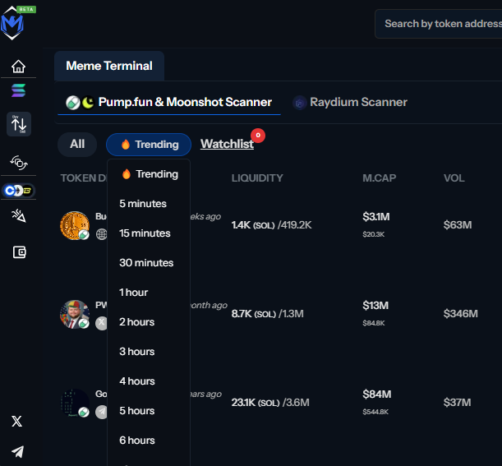Select the buy/sell arrows icon
Image resolution: width=502 pixels, height=466 pixels.
19,124
